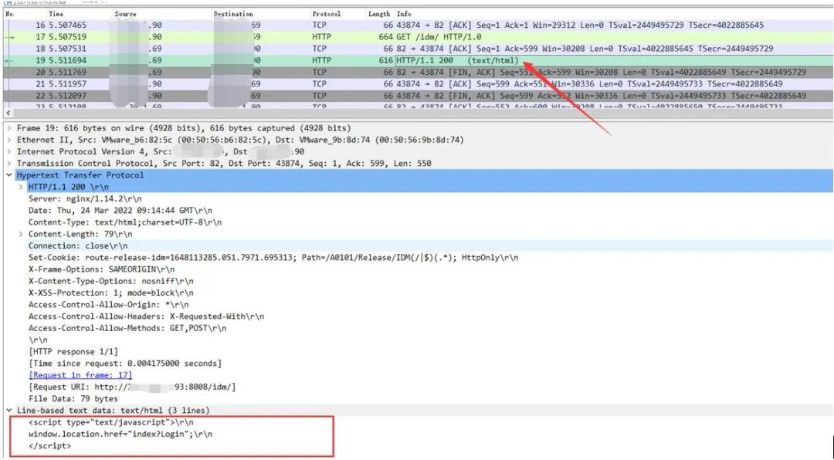Select the HTTP response 1/1 line
834x460 pixels.
point(73,351)
